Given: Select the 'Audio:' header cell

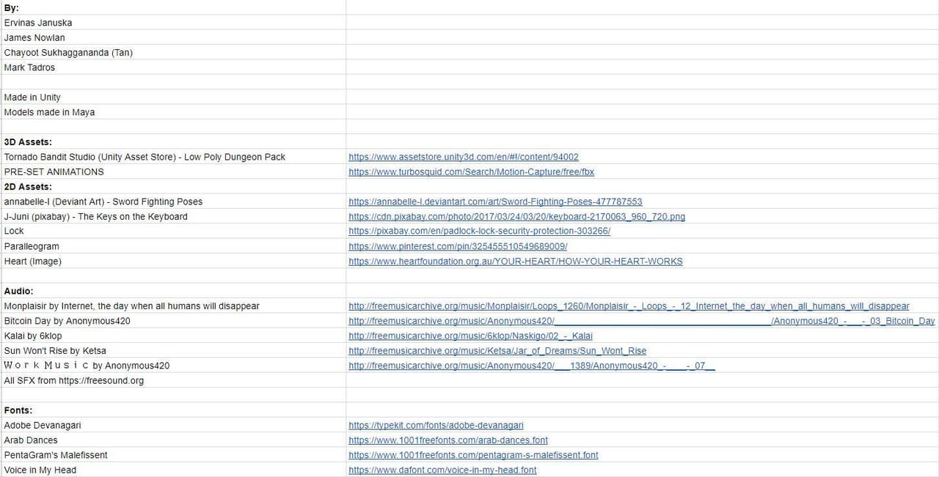Looking at the screenshot, I should pyautogui.click(x=173, y=291).
